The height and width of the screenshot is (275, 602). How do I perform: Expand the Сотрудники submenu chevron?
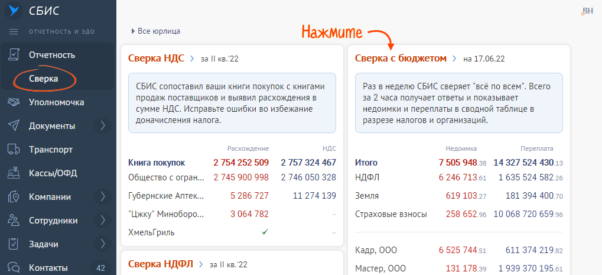coord(103,220)
